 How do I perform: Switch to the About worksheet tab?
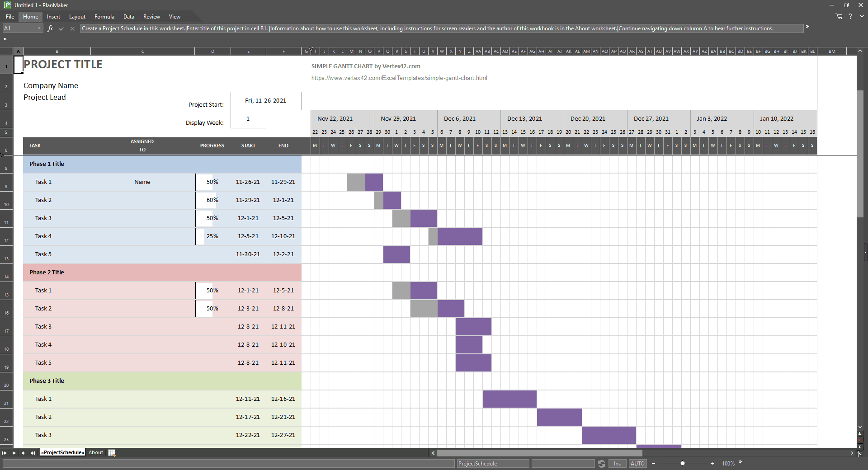tap(96, 452)
